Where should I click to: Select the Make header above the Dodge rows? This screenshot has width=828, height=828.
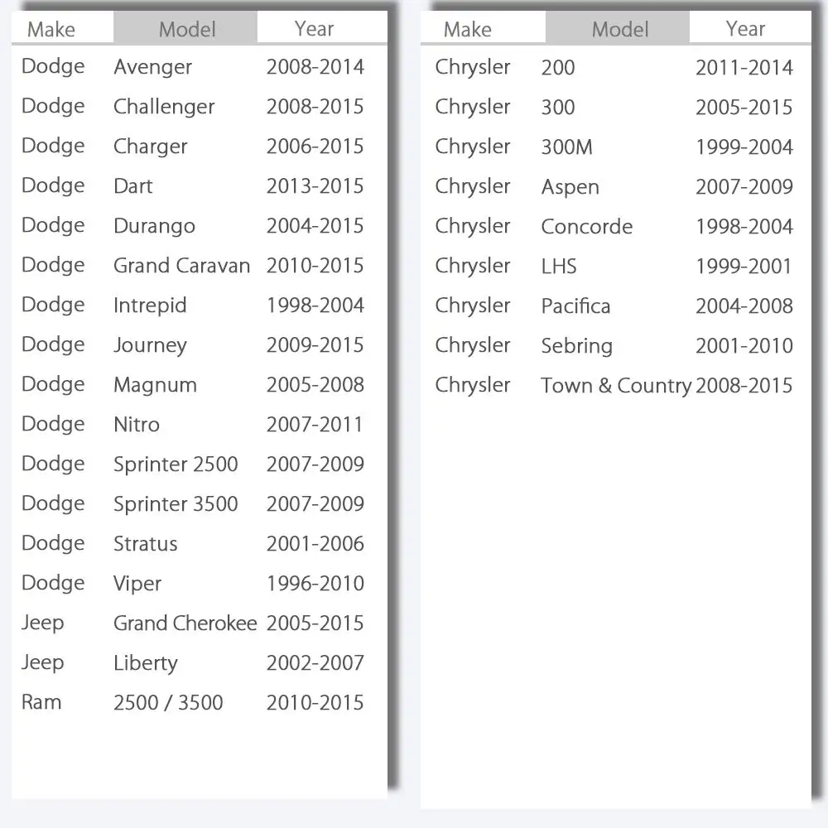tap(51, 29)
